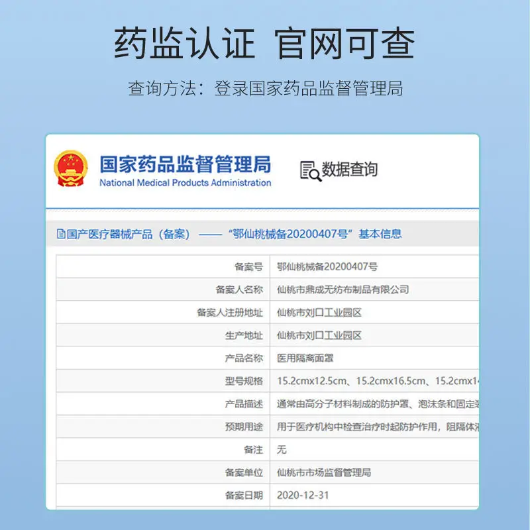
Task: Click the 查询方法：登录国家药品监督管理局 subtitle
Action: coord(266,89)
